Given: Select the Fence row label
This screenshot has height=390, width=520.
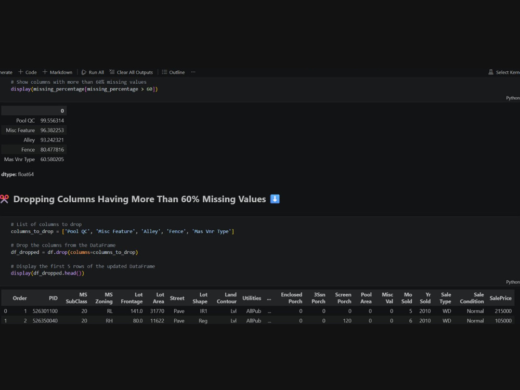Looking at the screenshot, I should click(x=28, y=150).
